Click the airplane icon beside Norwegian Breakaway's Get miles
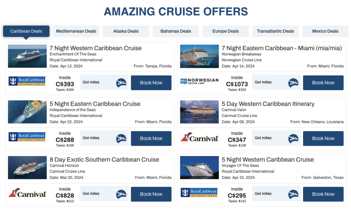351x209 pixels. 293,82
